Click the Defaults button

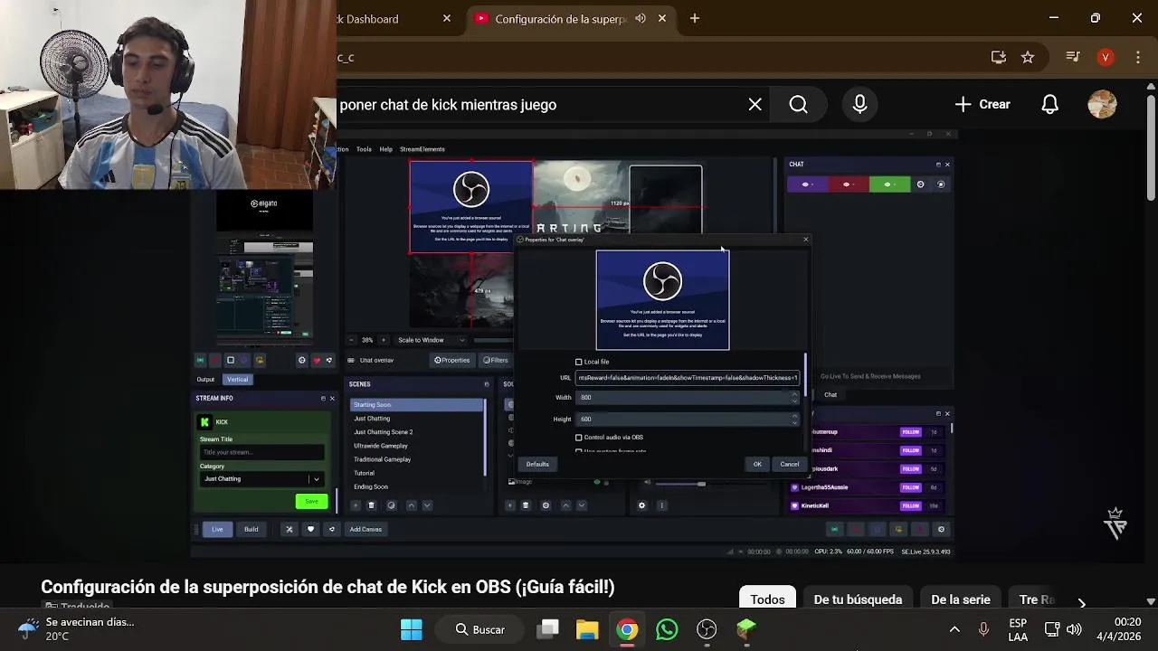(537, 464)
